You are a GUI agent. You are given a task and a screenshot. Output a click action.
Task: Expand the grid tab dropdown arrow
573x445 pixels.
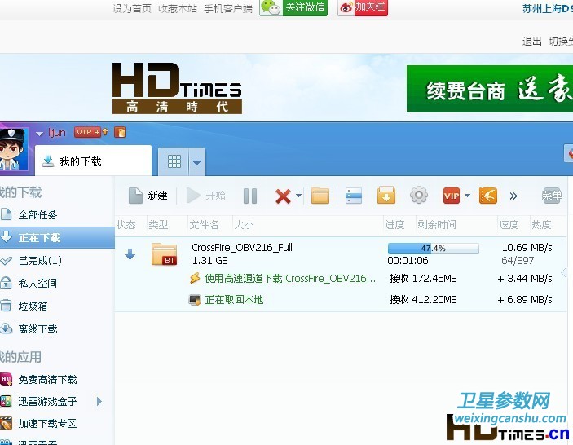(x=197, y=162)
